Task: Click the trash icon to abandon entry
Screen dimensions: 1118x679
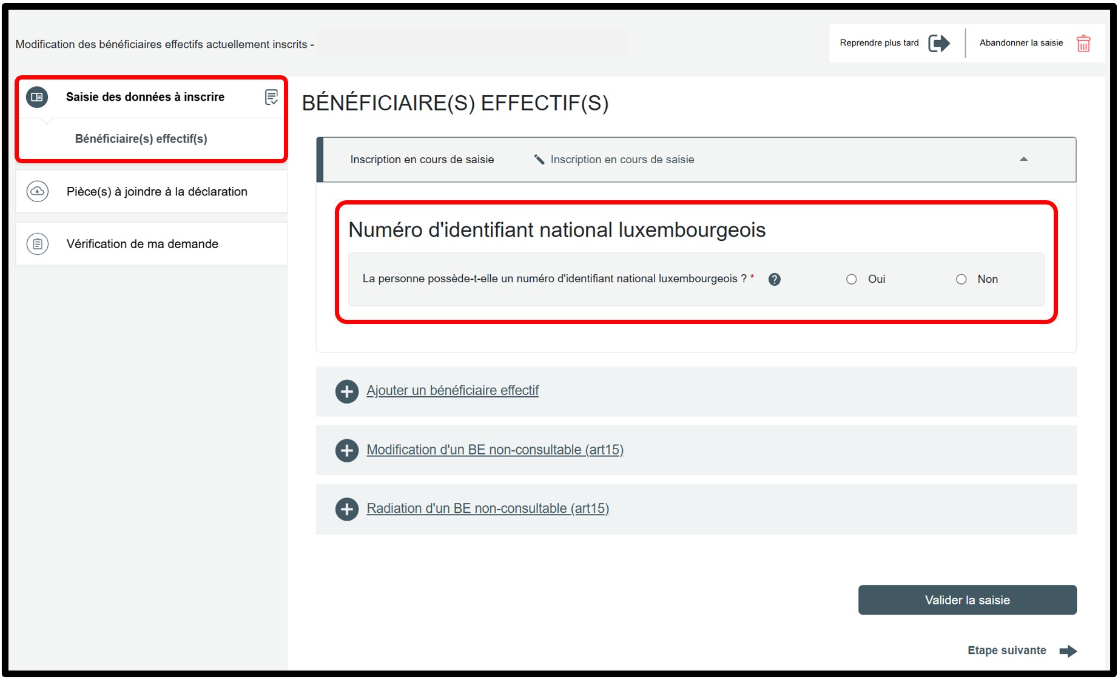Action: (x=1083, y=44)
